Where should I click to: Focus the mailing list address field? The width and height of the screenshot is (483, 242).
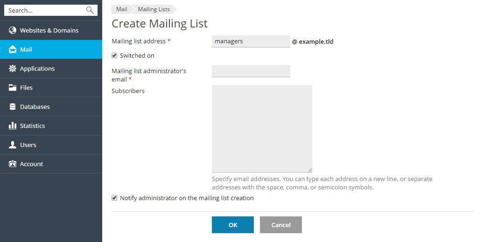point(251,41)
